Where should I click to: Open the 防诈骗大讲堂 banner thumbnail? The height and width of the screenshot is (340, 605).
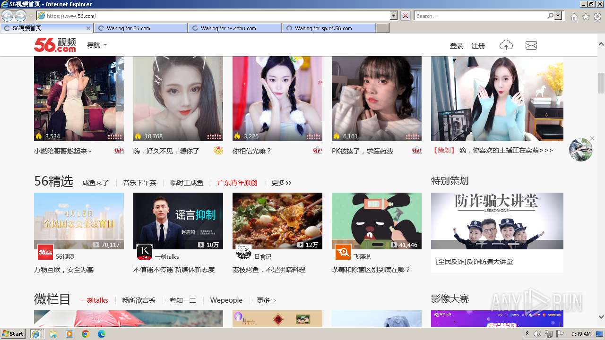point(497,221)
